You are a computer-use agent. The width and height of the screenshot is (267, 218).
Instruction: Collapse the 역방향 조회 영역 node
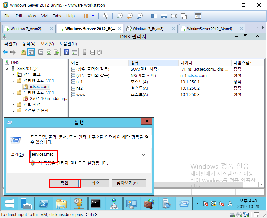pyautogui.click(x=13, y=93)
